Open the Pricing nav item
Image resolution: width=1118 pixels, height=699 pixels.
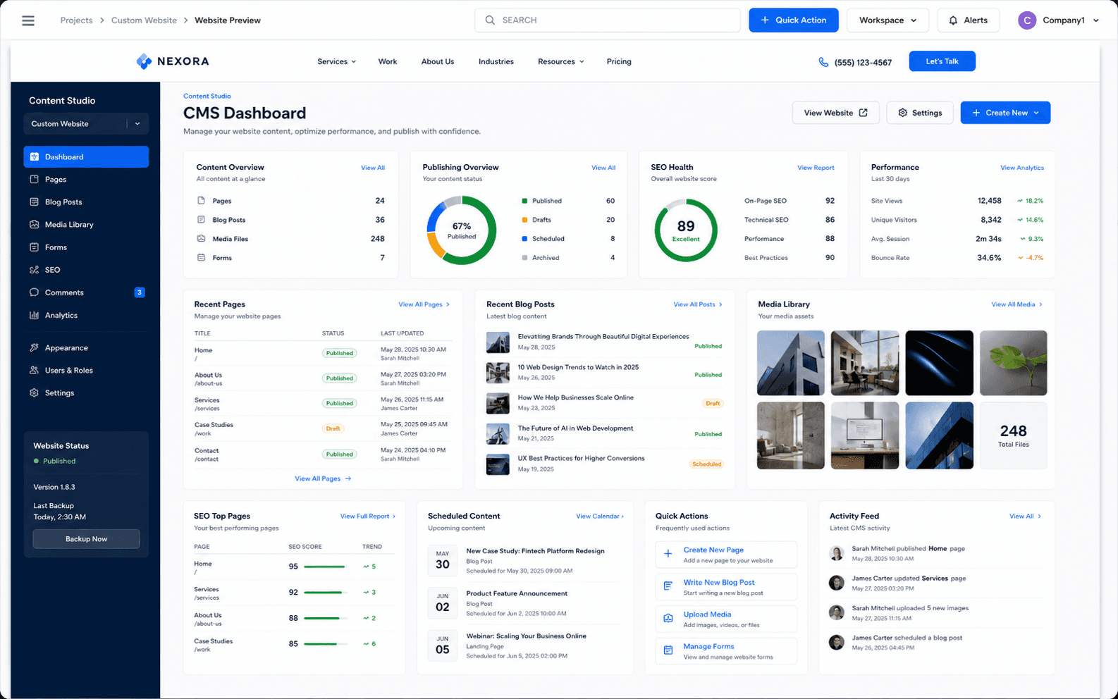click(619, 62)
